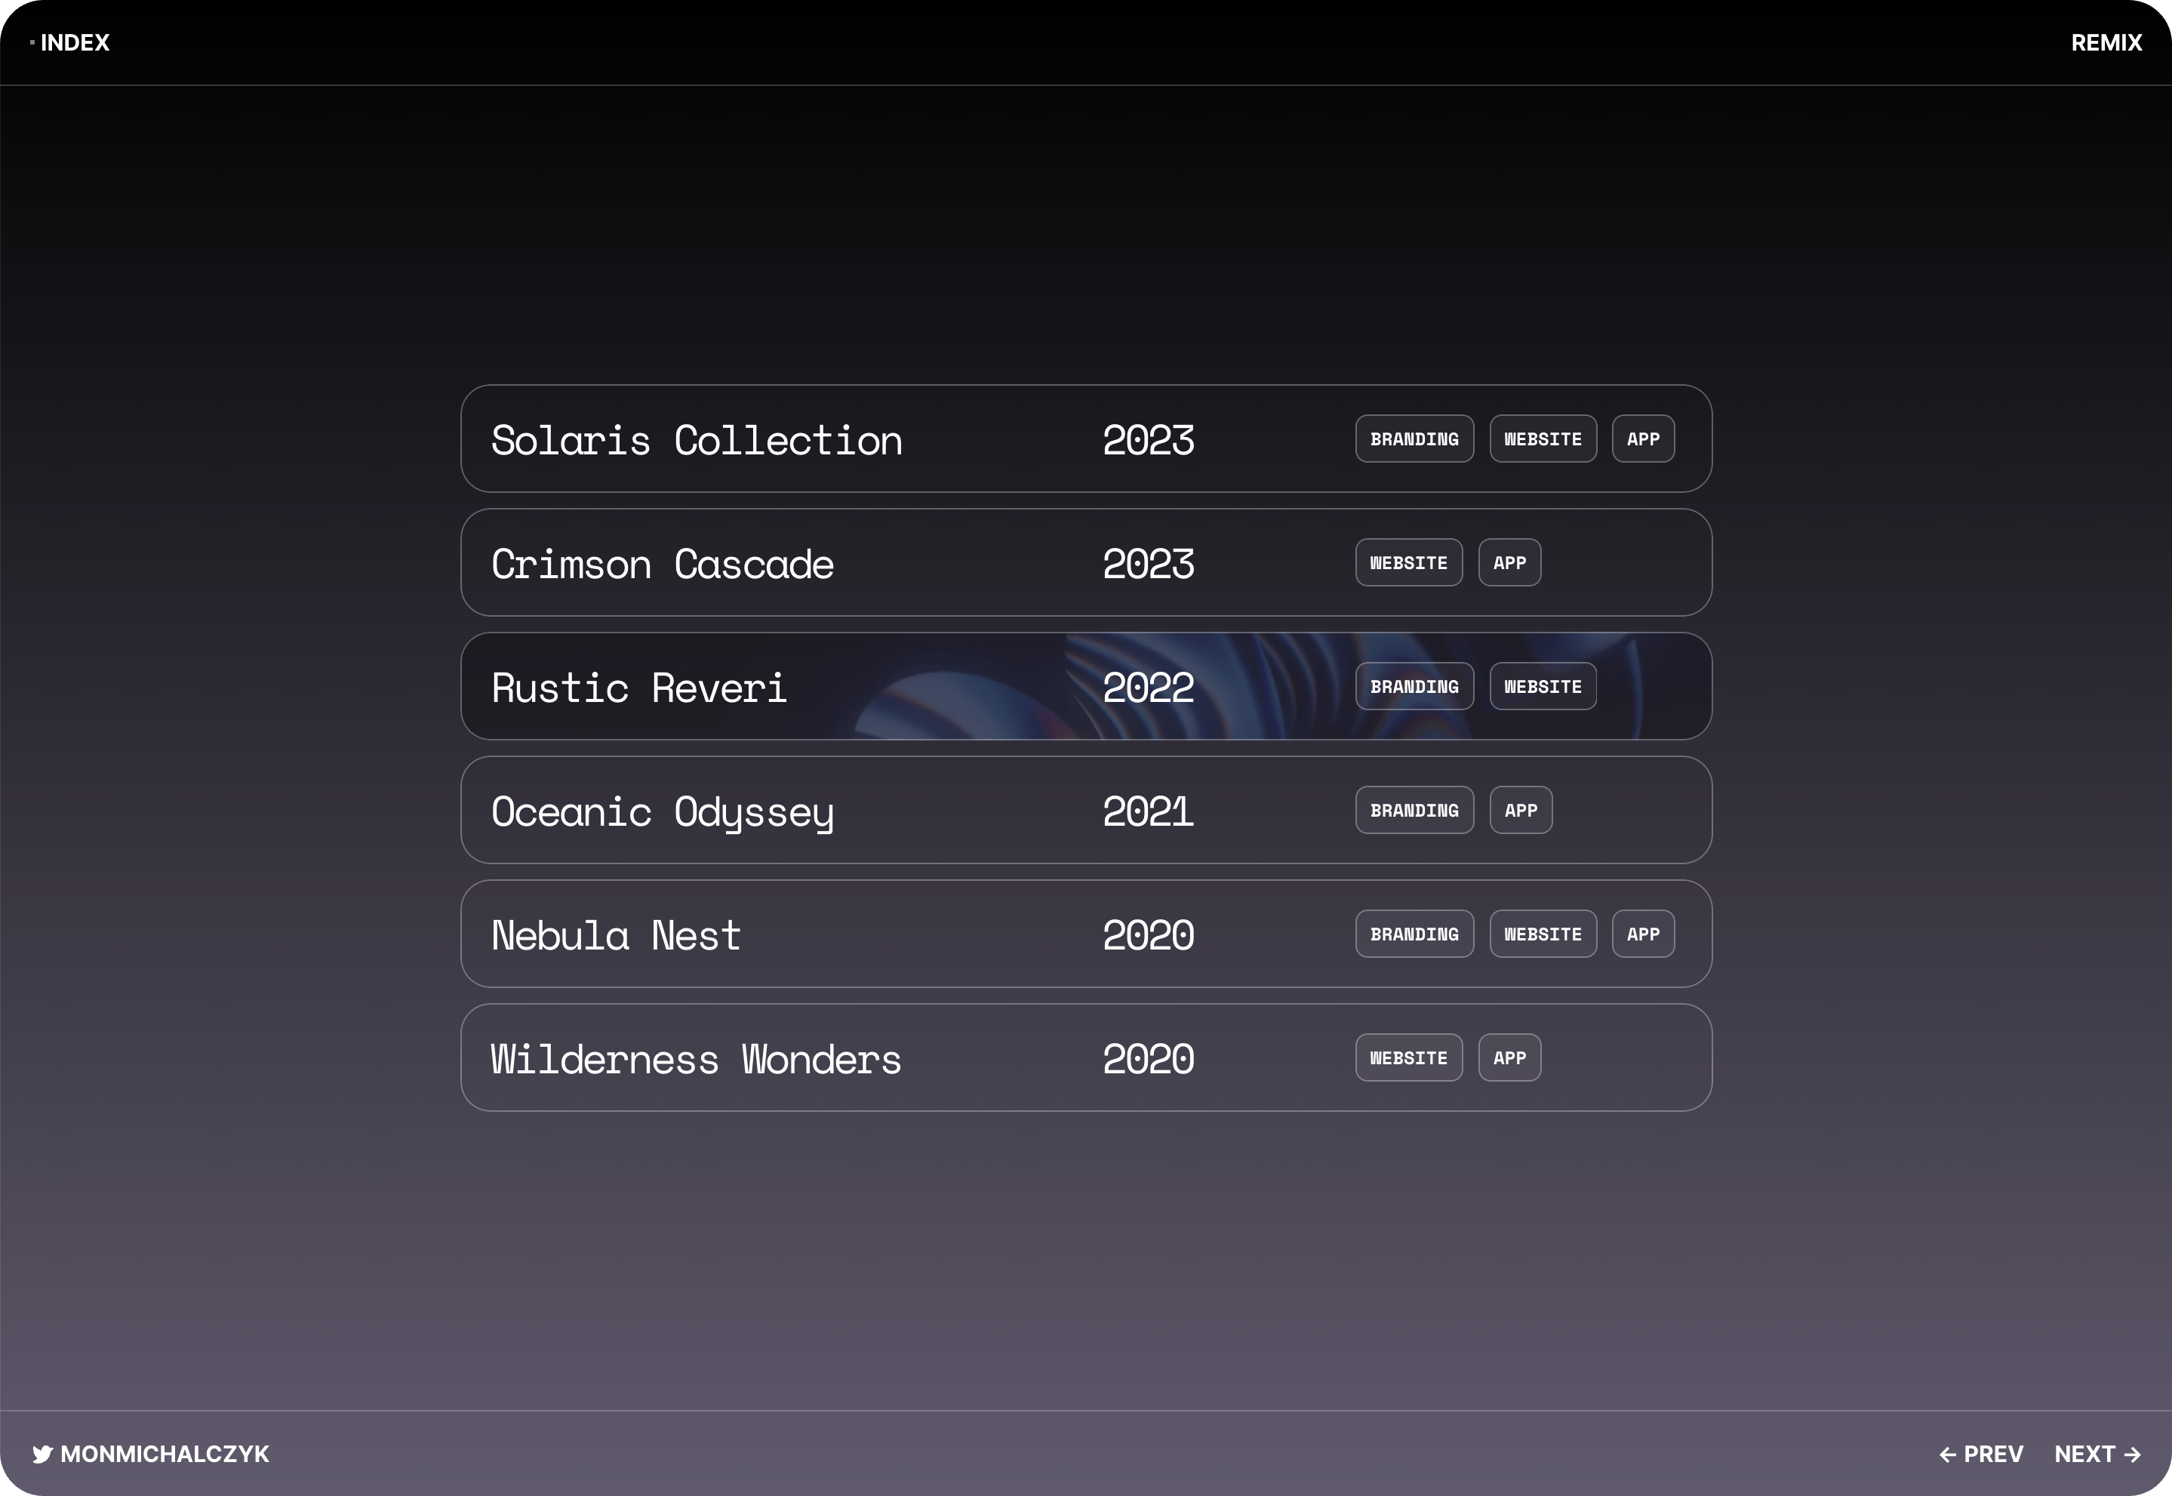This screenshot has width=2172, height=1496.
Task: Click the APP tag on Oceanic Odyssey
Action: click(1521, 810)
